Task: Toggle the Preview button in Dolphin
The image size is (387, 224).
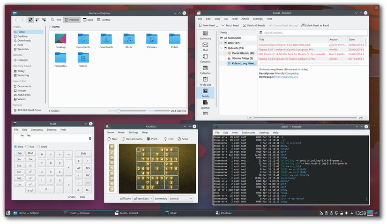Action: (x=72, y=20)
